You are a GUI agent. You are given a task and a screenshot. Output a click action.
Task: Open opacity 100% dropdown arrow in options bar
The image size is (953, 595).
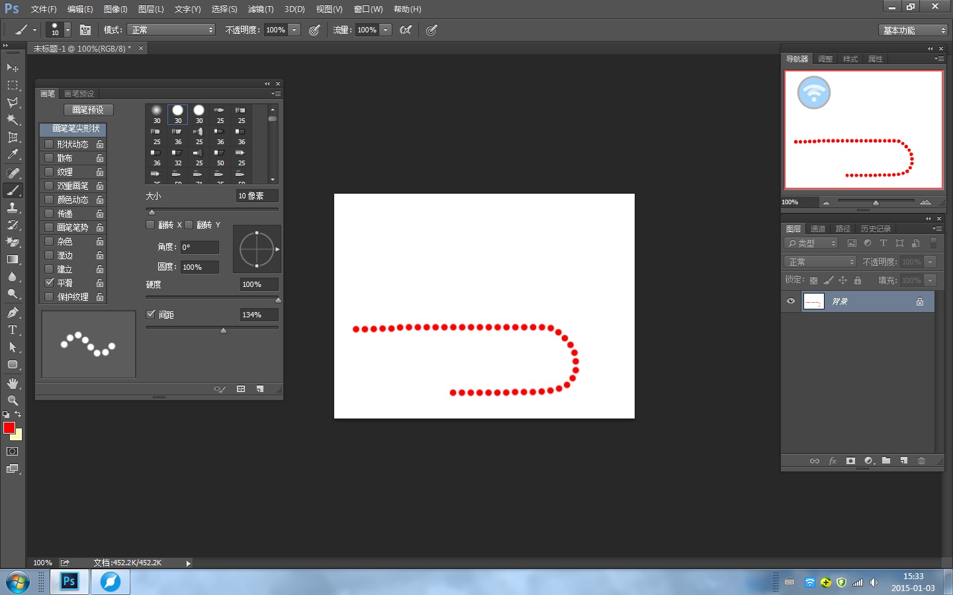(295, 30)
